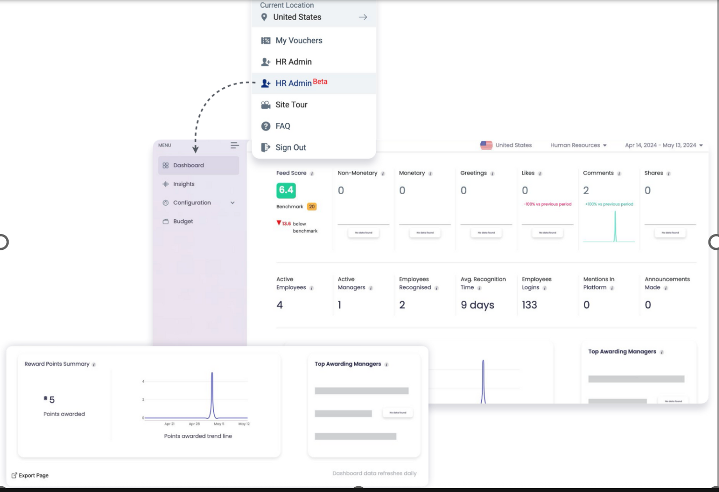Image resolution: width=719 pixels, height=492 pixels.
Task: Click the orange Benchmark 20 badge
Action: coord(312,206)
